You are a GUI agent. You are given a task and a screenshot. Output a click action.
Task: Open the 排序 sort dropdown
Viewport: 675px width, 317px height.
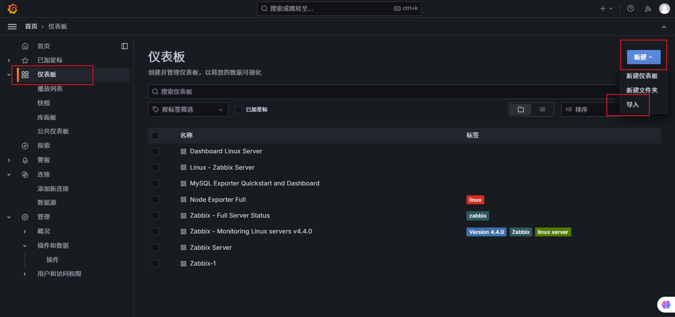(611, 109)
